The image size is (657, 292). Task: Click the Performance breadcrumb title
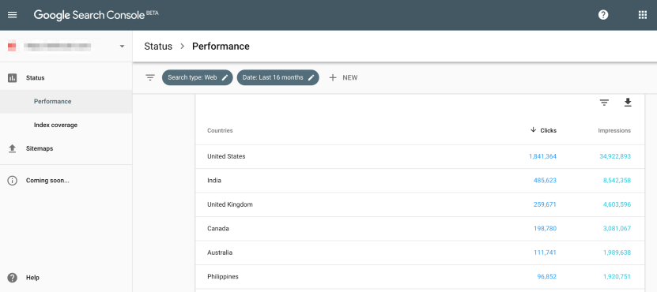pos(221,47)
